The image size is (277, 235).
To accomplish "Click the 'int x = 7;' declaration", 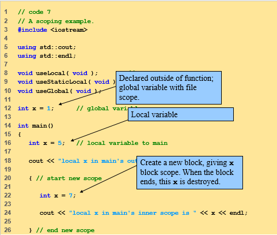I will click(58, 196).
